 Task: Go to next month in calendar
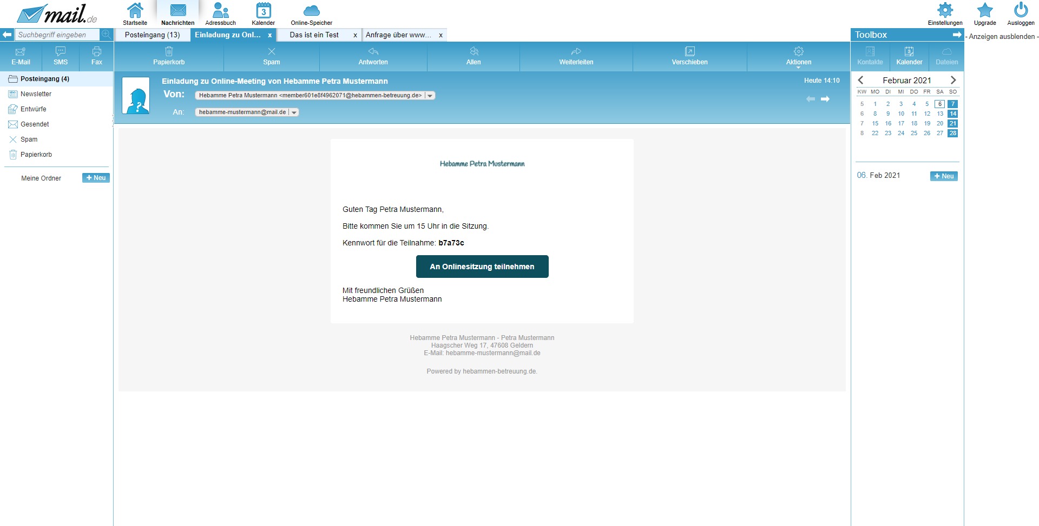[953, 80]
